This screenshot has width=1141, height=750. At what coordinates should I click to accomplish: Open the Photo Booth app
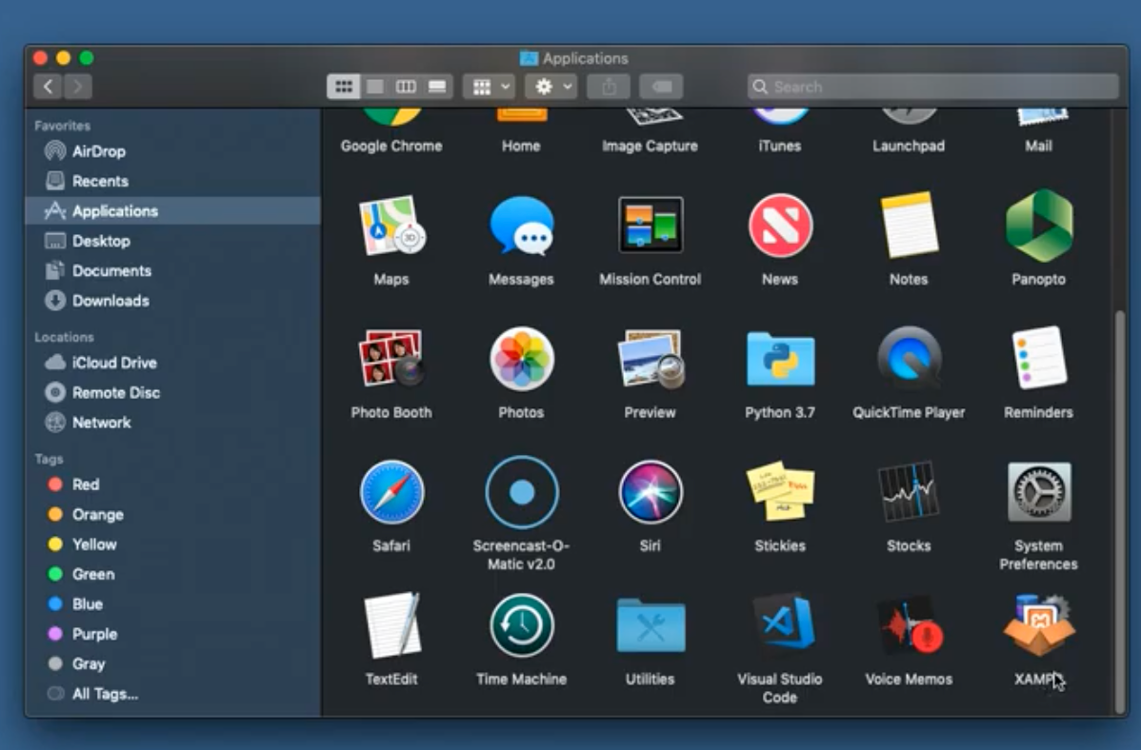pos(391,359)
